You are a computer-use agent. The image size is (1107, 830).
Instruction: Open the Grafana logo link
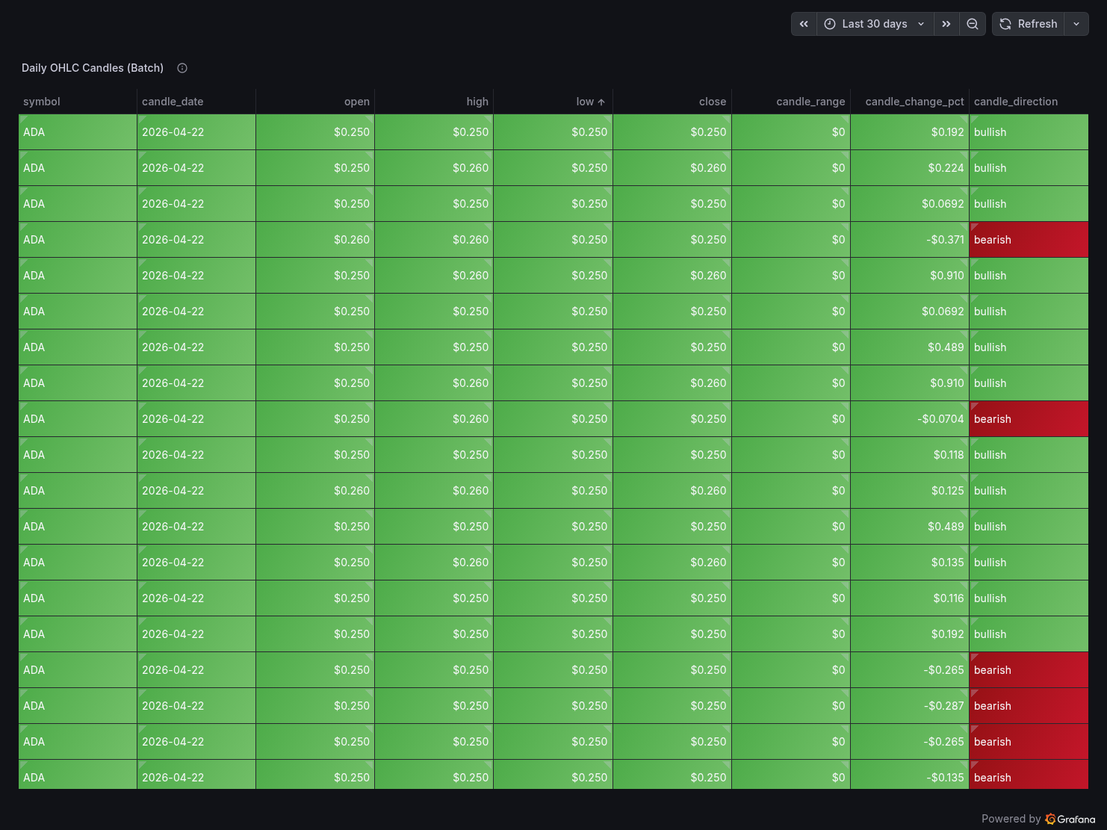(x=1070, y=819)
